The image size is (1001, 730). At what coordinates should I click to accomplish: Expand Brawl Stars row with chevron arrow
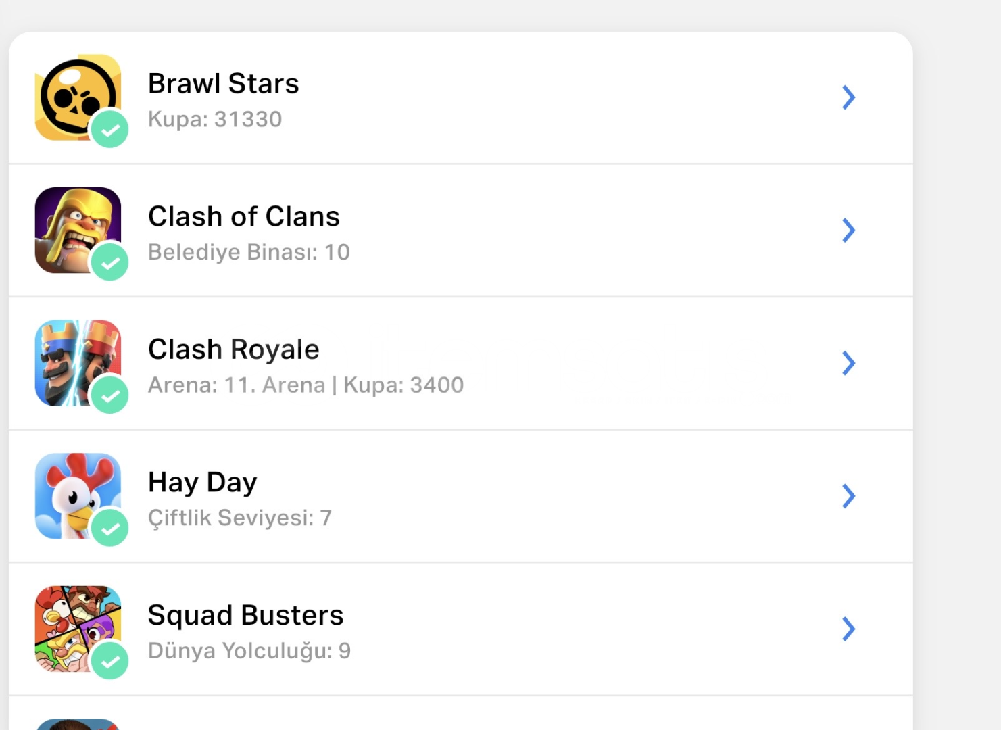pos(848,97)
